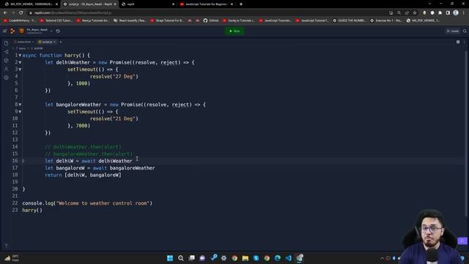Click the browser back arrow
The height and width of the screenshot is (264, 469).
coord(5,13)
